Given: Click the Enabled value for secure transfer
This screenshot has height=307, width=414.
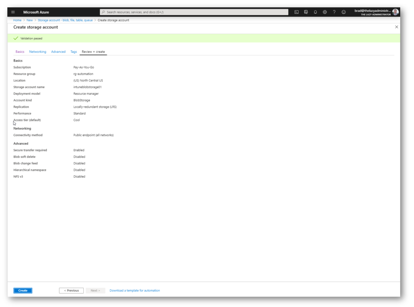Looking at the screenshot, I should pos(79,150).
